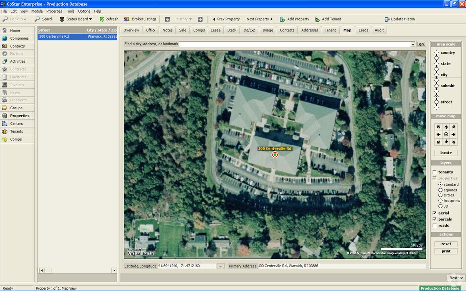Open the Tools menu

70,11
